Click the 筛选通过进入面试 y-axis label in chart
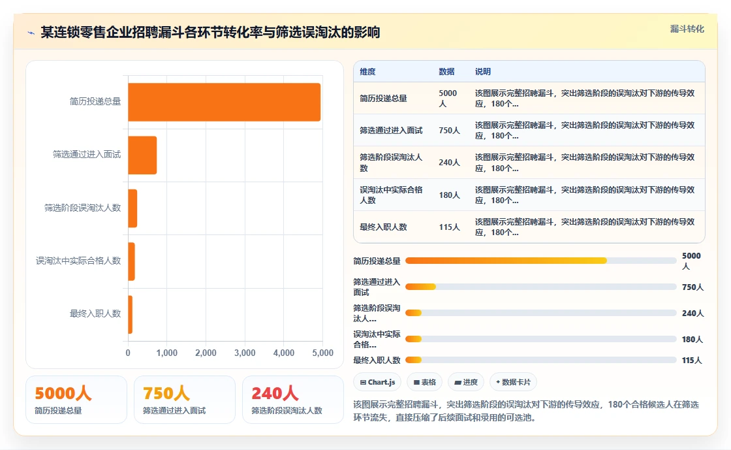The width and height of the screenshot is (731, 450). click(87, 154)
